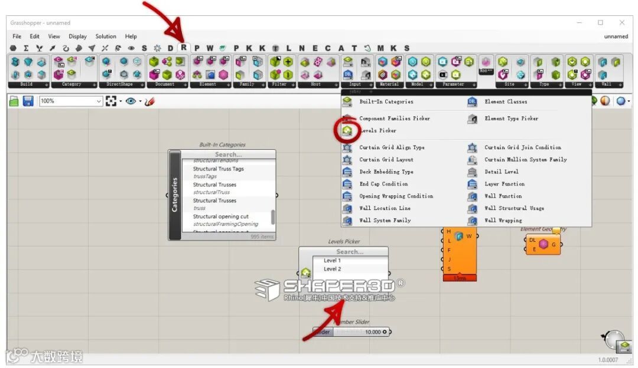Click the Wall System Family icon
The image size is (638, 368).
tap(347, 221)
